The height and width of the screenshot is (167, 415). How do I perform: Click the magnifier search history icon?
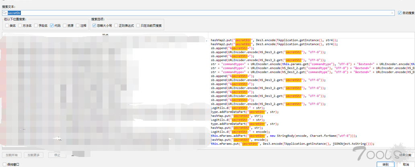pos(5,13)
